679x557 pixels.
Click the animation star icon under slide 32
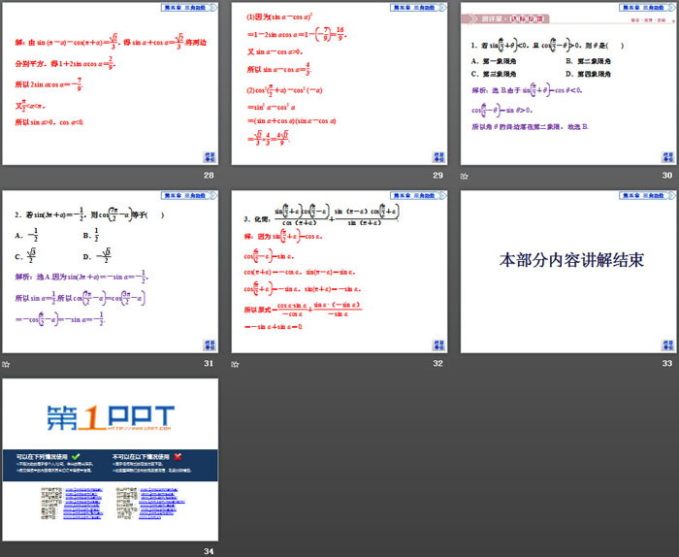coord(236,364)
